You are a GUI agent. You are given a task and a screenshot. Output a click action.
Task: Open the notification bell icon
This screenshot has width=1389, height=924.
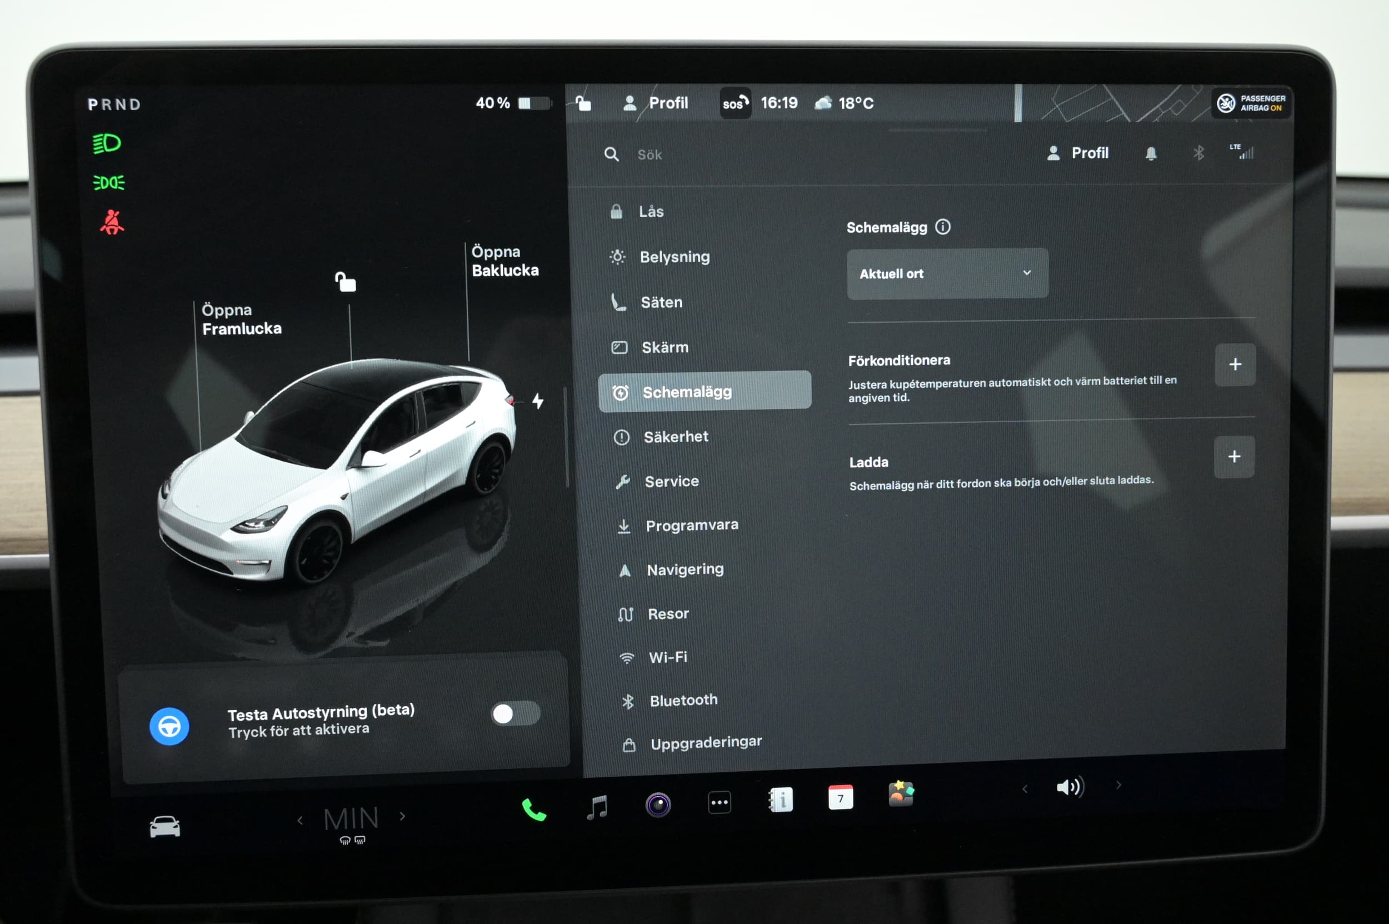(x=1150, y=153)
